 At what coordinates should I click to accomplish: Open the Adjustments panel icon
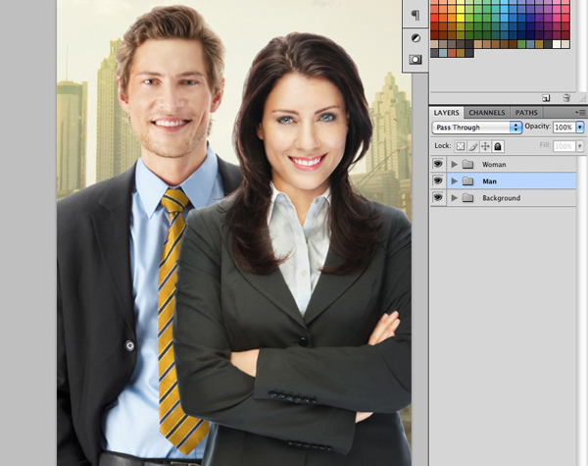pos(416,38)
